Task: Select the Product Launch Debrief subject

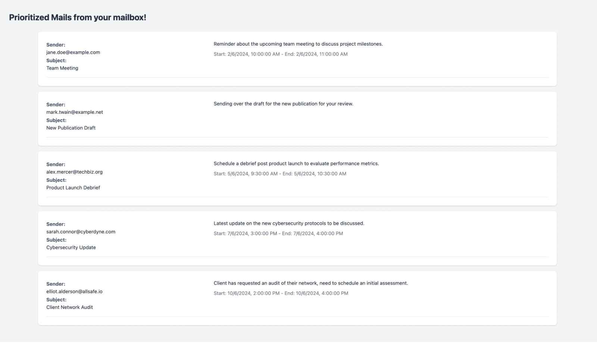Action: point(73,188)
